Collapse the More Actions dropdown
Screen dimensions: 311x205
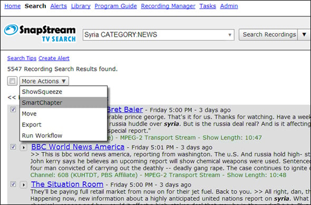click(44, 81)
